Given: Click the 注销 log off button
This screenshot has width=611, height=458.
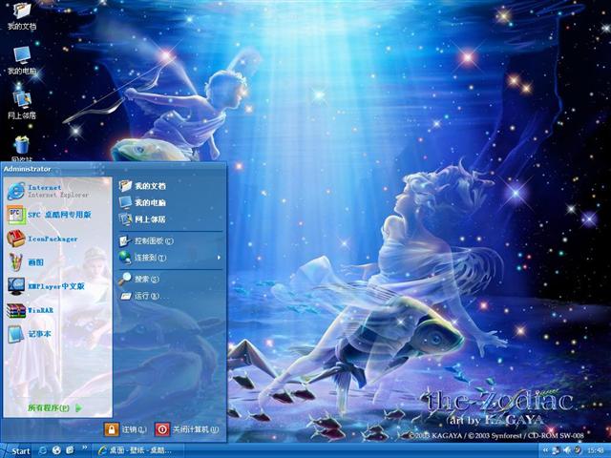Looking at the screenshot, I should tap(125, 429).
